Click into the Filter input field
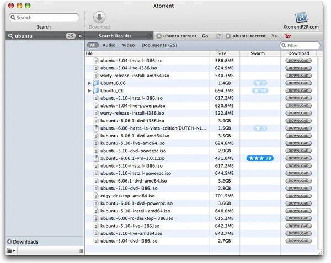Image resolution: width=331 pixels, height=263 pixels. [300, 45]
